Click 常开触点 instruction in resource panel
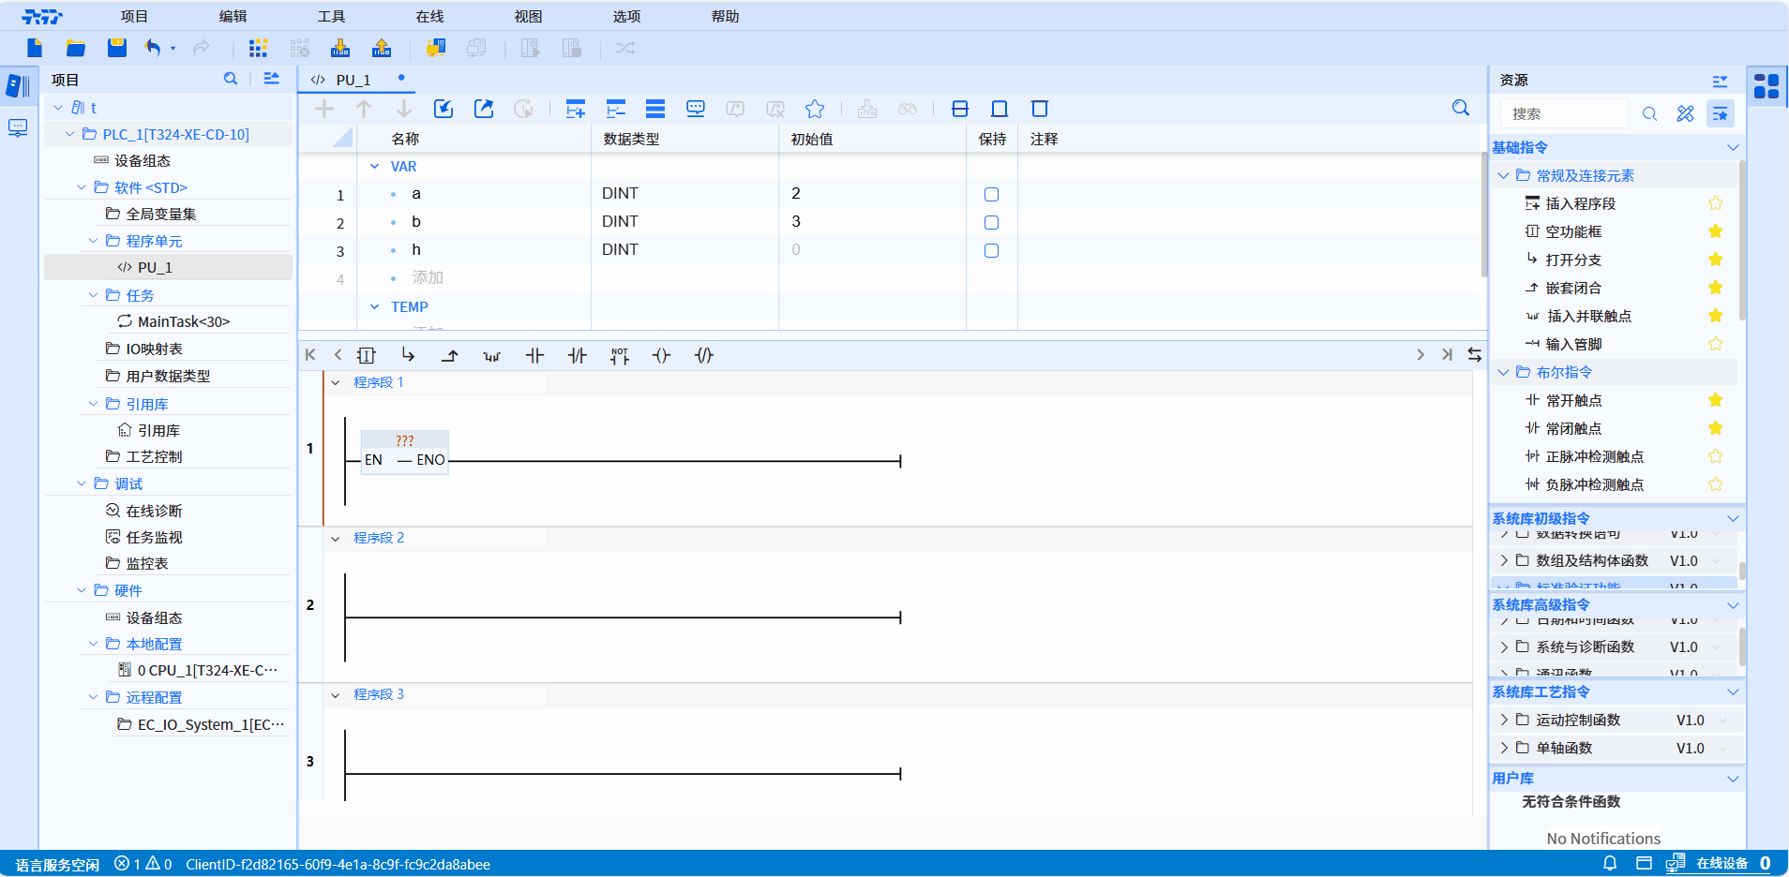The width and height of the screenshot is (1789, 877). [1573, 400]
